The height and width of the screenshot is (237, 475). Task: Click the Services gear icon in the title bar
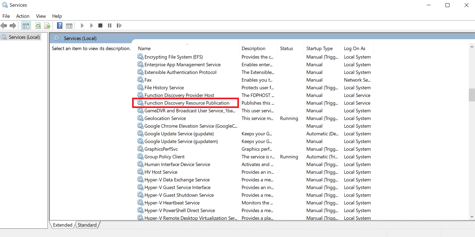click(5, 5)
